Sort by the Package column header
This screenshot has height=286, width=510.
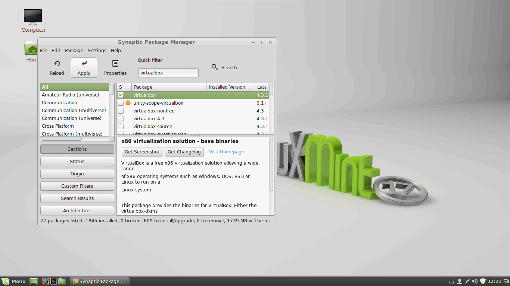169,87
